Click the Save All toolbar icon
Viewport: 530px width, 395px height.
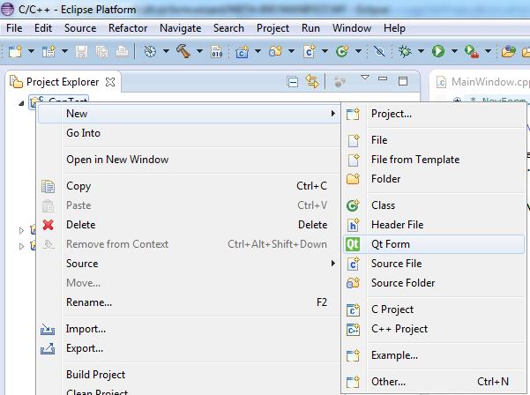point(101,52)
